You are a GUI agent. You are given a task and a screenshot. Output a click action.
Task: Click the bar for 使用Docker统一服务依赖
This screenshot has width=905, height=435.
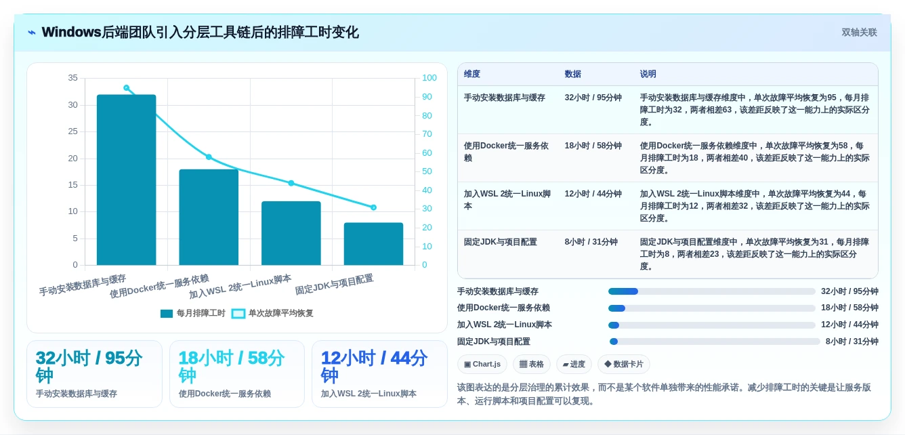click(209, 217)
